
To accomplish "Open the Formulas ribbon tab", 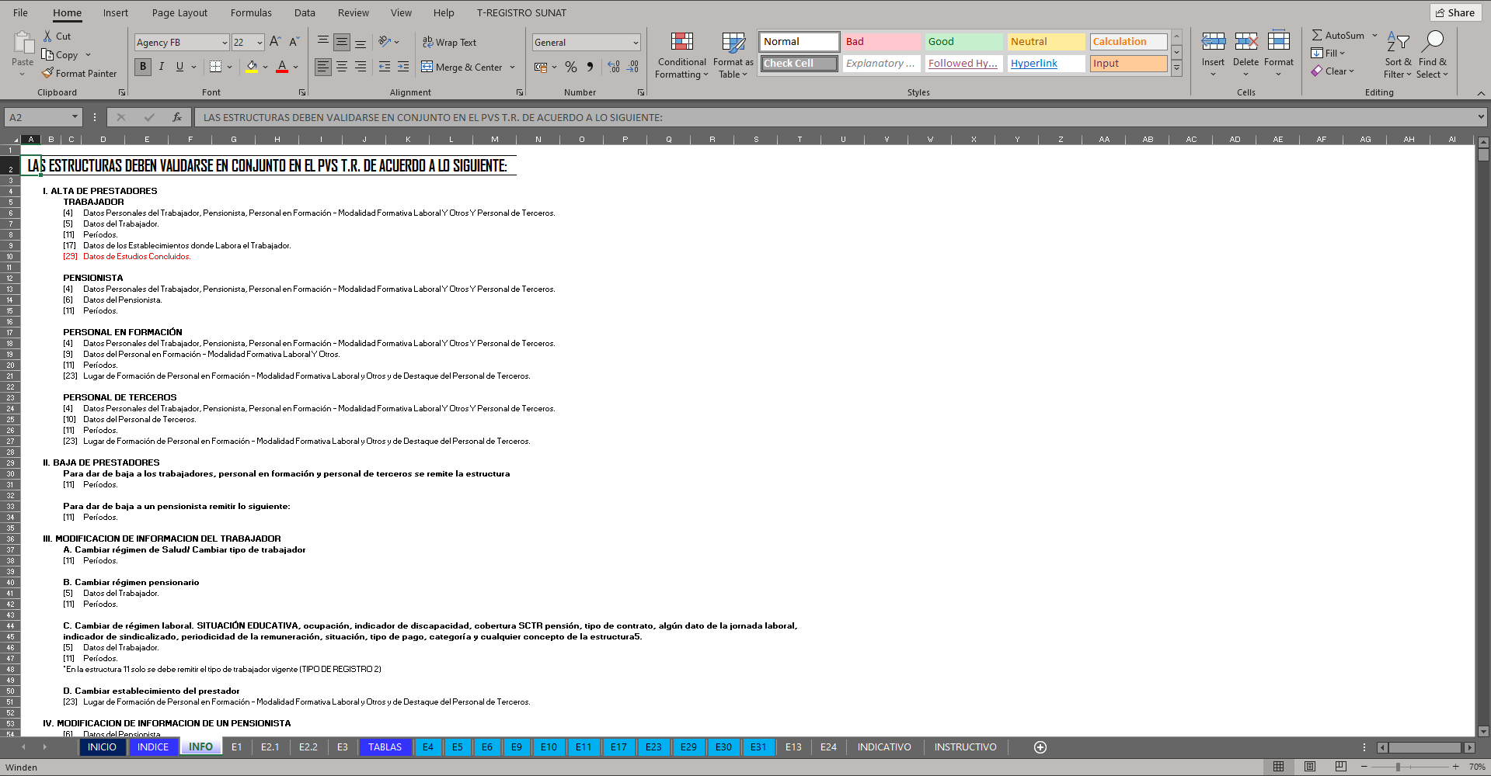I will point(251,12).
